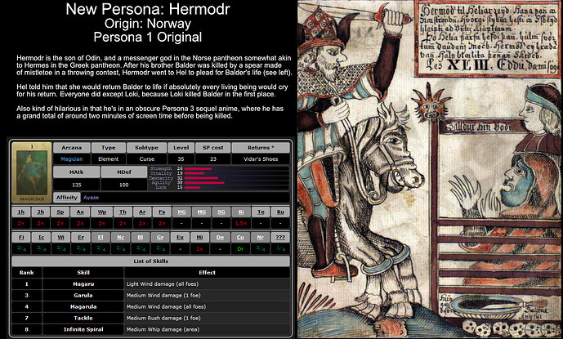Select the Th weapon abbreviation
This screenshot has height=339, width=563.
[123, 212]
